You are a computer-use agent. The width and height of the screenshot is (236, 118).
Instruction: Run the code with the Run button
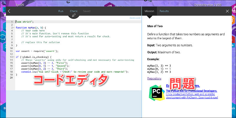click(x=61, y=11)
